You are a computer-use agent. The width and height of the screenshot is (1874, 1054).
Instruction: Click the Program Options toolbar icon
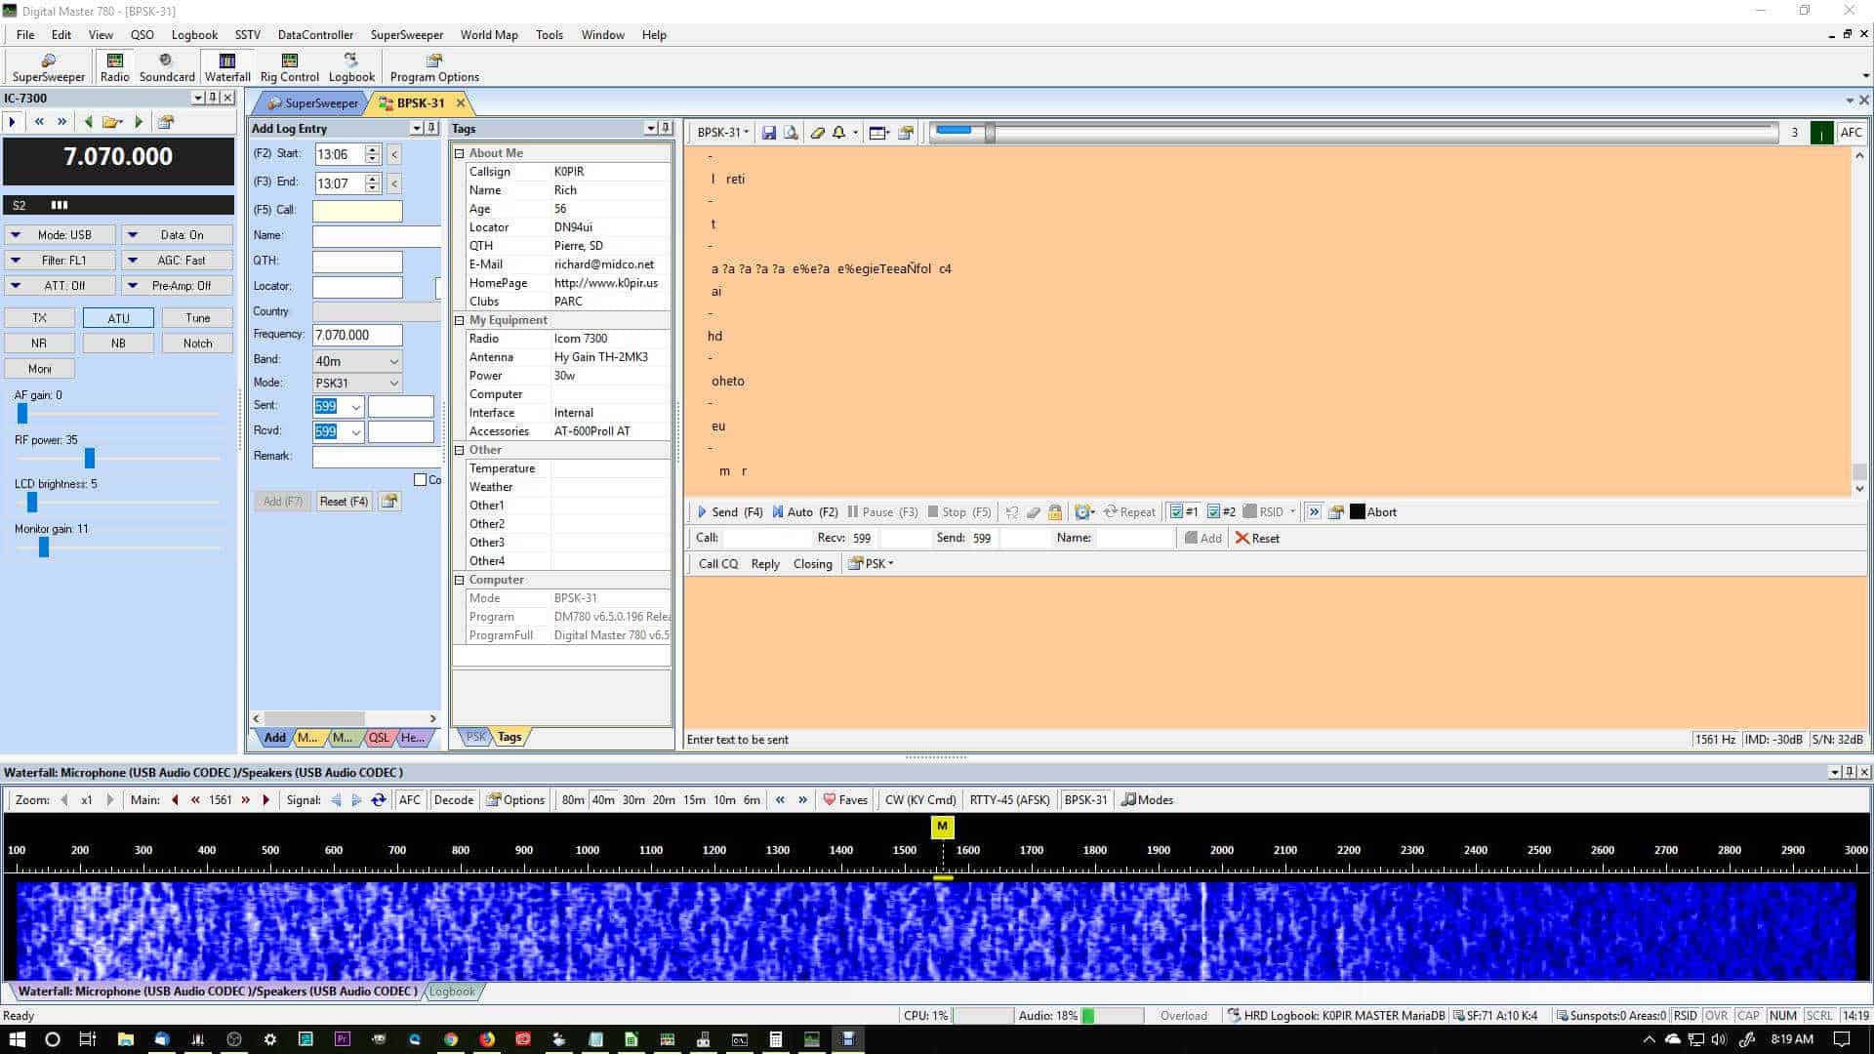[434, 66]
